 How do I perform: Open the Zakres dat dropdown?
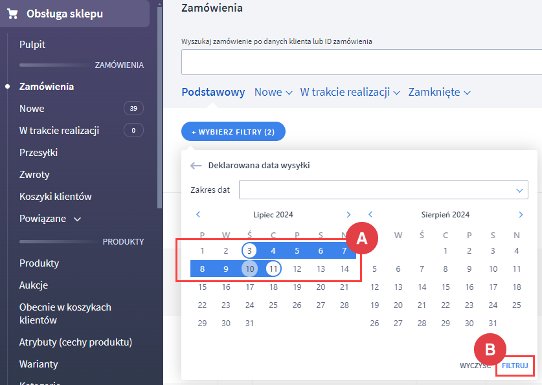tap(383, 190)
